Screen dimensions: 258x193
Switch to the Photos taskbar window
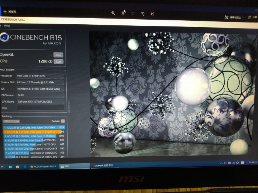point(74,166)
